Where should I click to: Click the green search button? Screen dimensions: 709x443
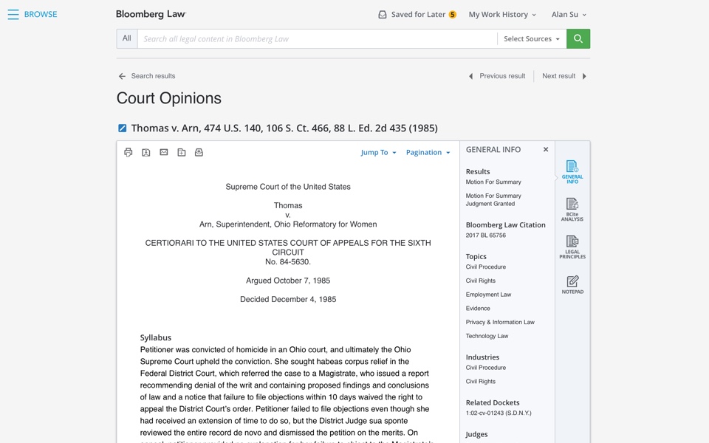click(578, 39)
